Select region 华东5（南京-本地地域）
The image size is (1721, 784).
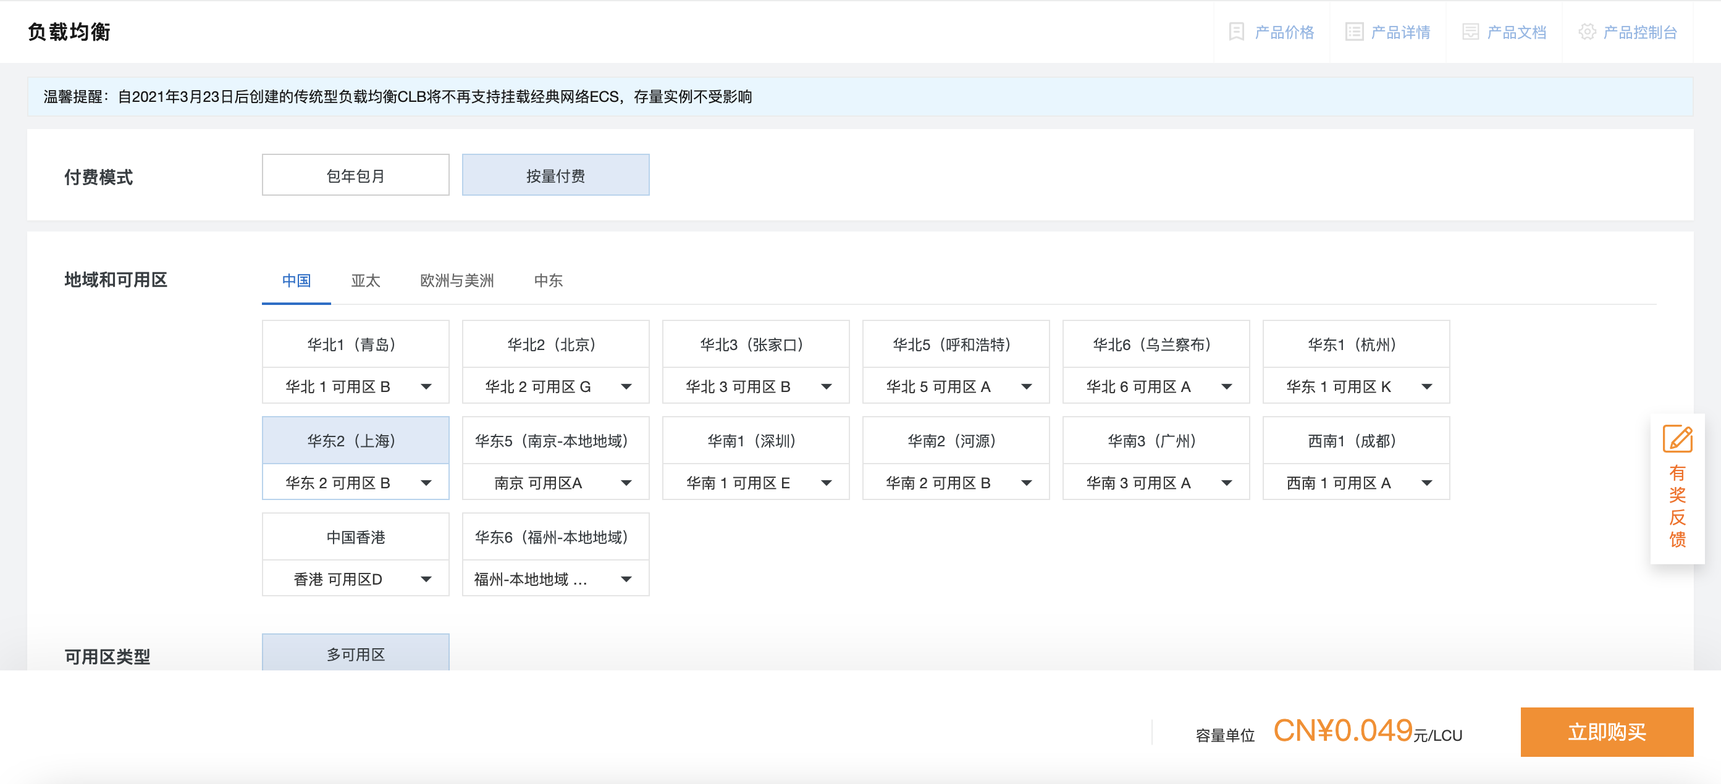pyautogui.click(x=555, y=440)
